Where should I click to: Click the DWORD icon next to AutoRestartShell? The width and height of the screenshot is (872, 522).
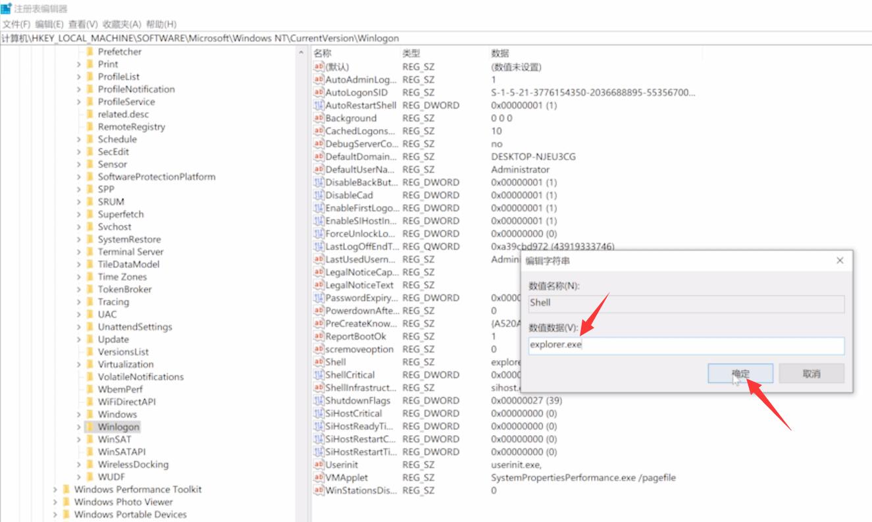click(x=319, y=105)
